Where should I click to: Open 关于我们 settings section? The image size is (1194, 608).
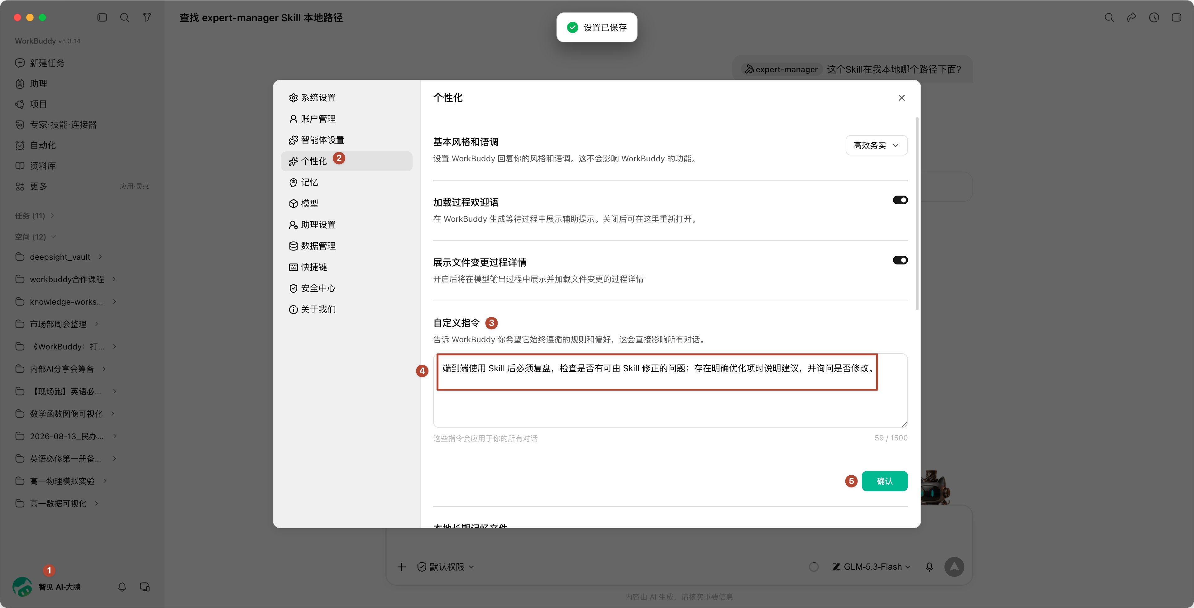[x=347, y=310]
